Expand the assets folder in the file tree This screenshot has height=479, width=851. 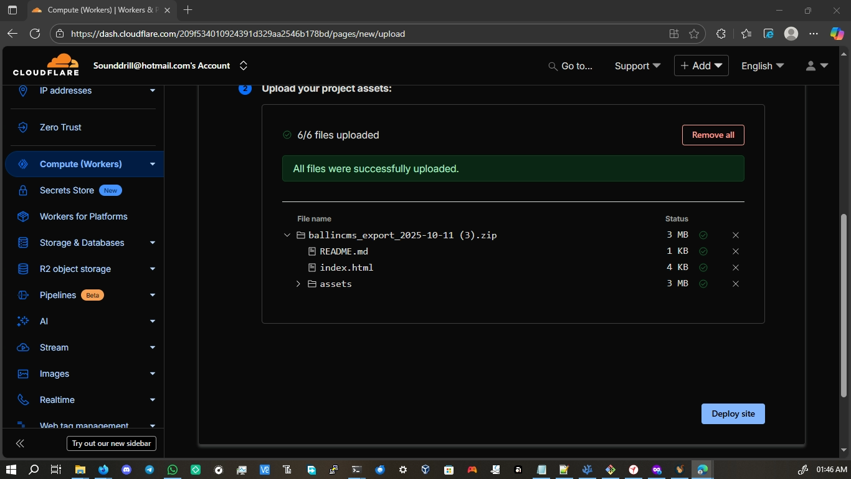point(298,284)
